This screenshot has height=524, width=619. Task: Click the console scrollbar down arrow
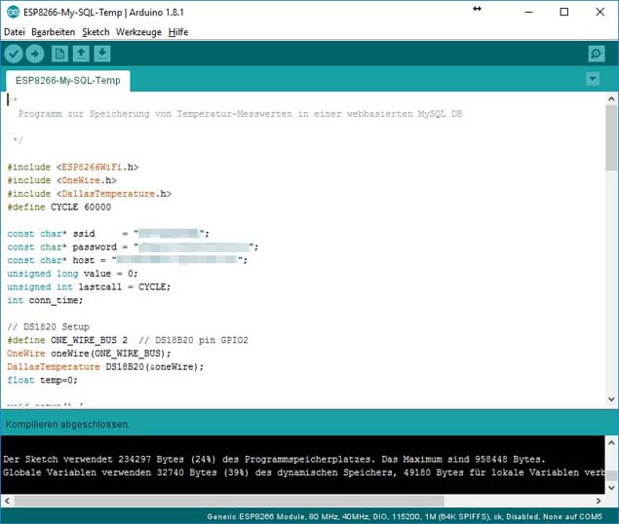[611, 488]
